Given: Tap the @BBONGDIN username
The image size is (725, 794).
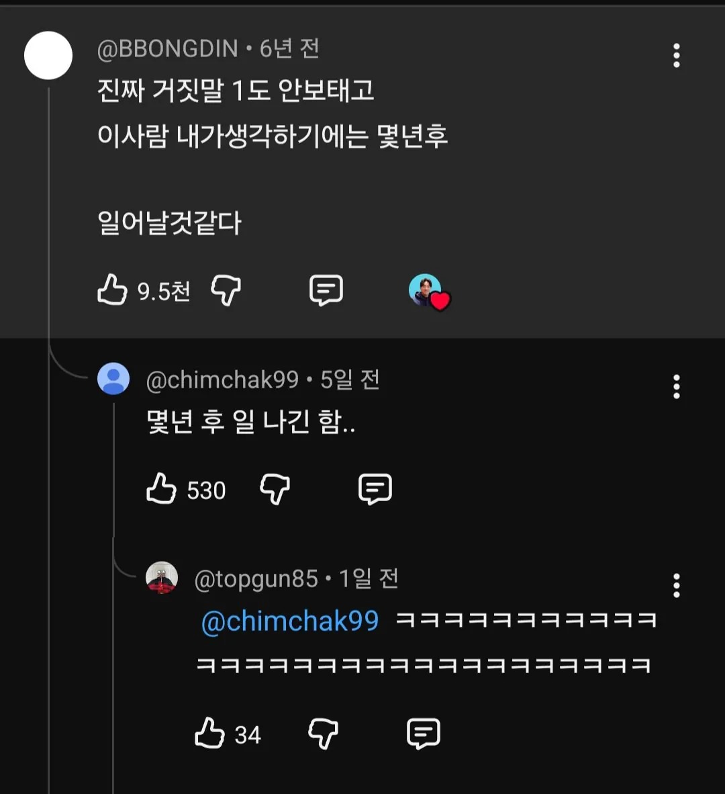Looking at the screenshot, I should click(167, 49).
